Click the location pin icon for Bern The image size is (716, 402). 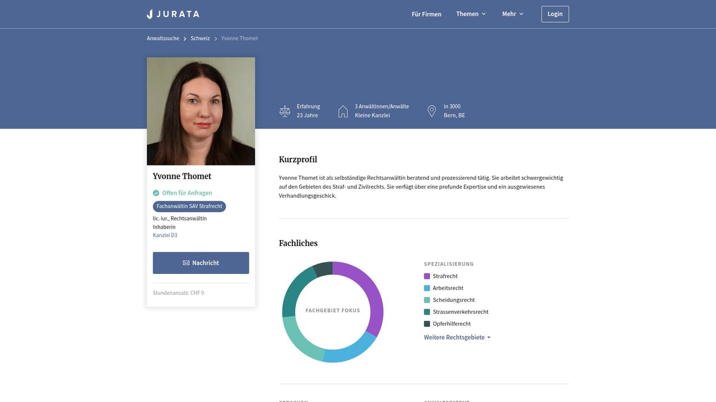point(431,111)
